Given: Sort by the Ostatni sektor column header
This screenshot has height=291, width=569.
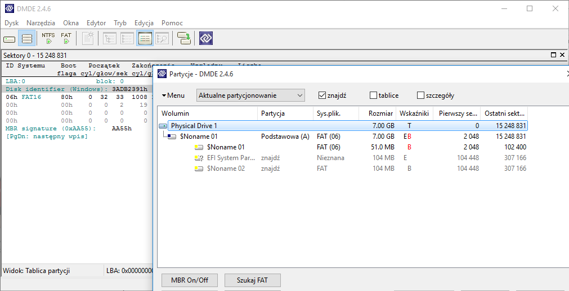Looking at the screenshot, I should 504,113.
